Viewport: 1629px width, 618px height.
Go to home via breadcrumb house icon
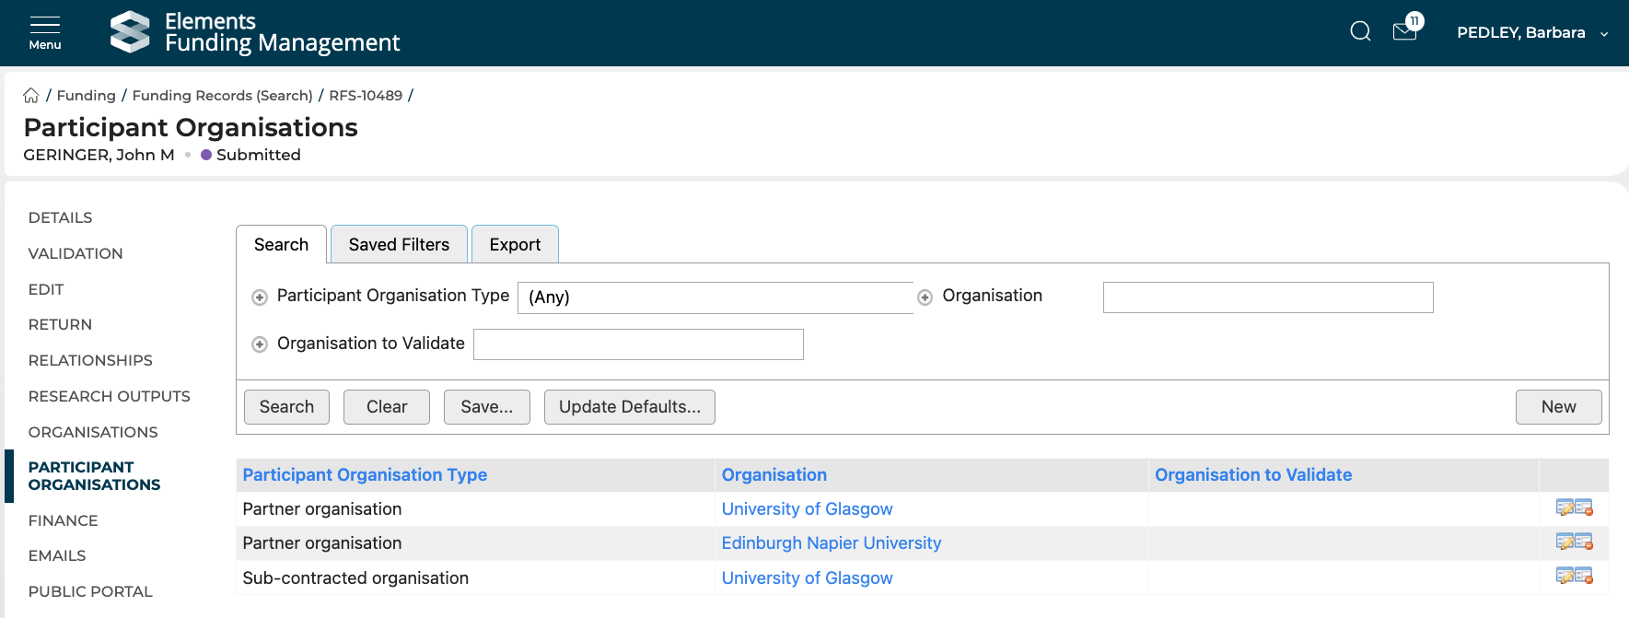point(31,96)
